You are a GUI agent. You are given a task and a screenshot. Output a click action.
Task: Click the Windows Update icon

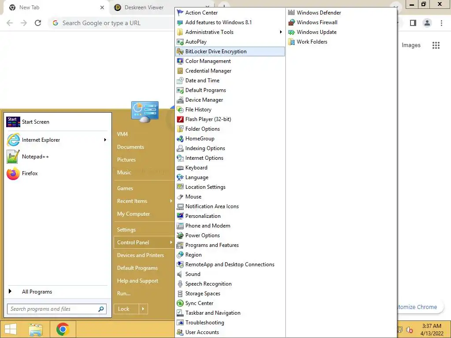[292, 32]
